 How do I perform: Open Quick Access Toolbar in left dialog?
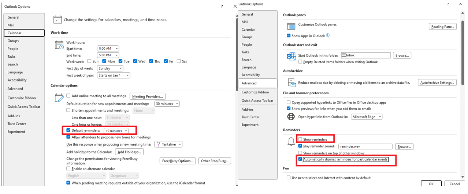[24, 107]
